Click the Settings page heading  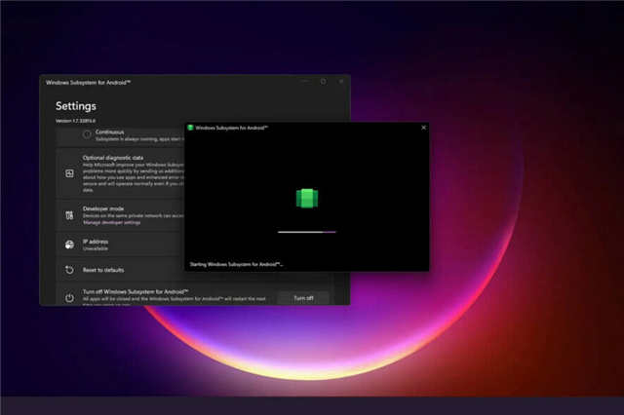coord(76,106)
